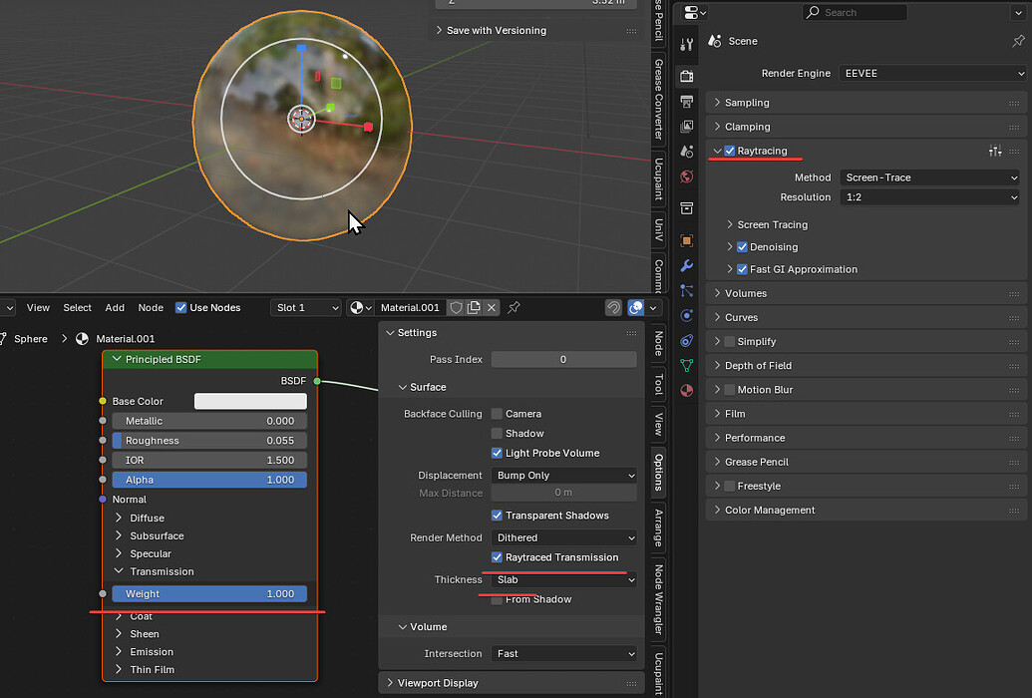Open the Raytracing presets menu
This screenshot has width=1032, height=698.
995,151
